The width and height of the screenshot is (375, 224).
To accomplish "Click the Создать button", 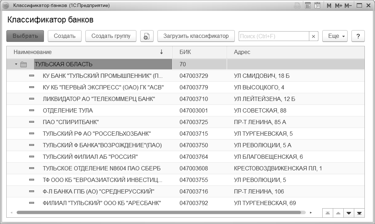I will click(x=65, y=36).
